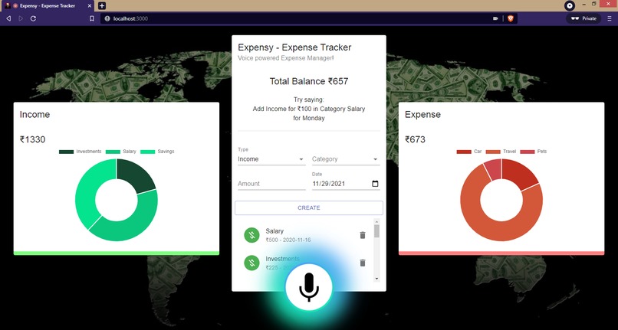The width and height of the screenshot is (618, 330).
Task: Toggle Investments legend in Income chart
Action: pyautogui.click(x=80, y=152)
